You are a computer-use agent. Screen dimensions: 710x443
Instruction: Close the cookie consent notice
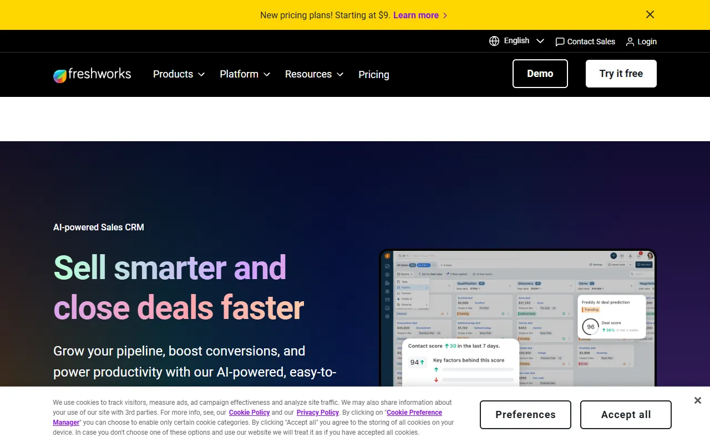[698, 400]
